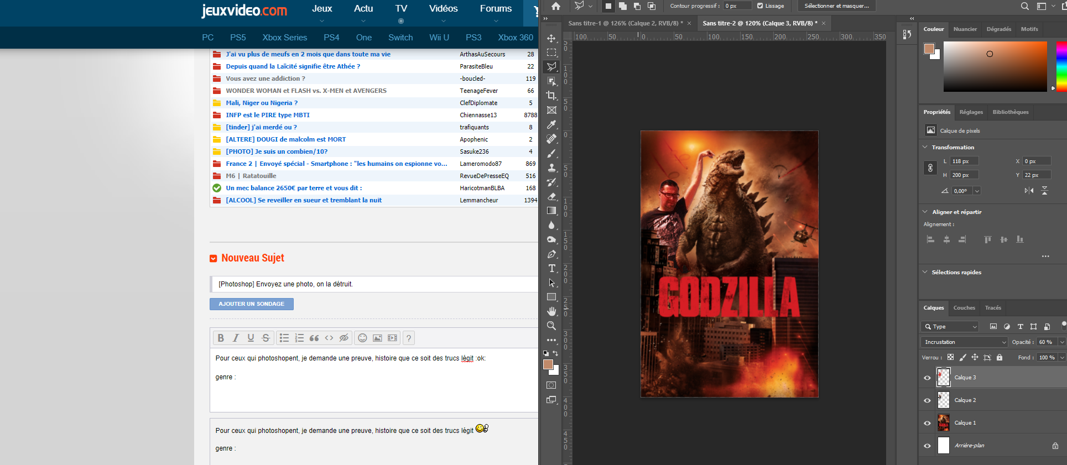Insert image icon in forum editor
Viewport: 1067px width, 465px height.
[377, 338]
